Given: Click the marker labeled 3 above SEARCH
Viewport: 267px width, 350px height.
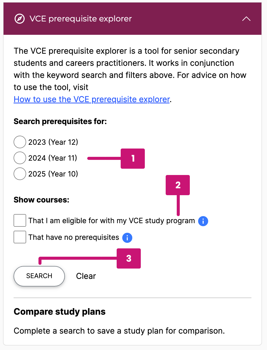Looking at the screenshot, I should tap(128, 258).
